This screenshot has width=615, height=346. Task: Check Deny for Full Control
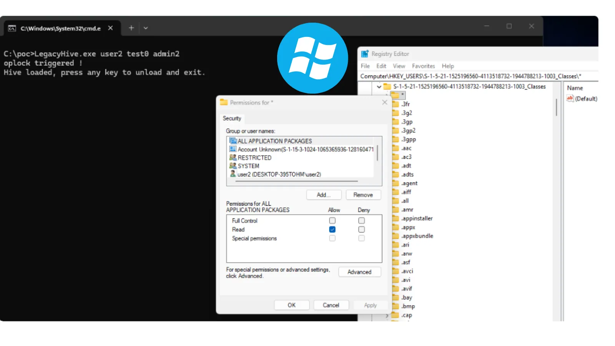pyautogui.click(x=362, y=221)
